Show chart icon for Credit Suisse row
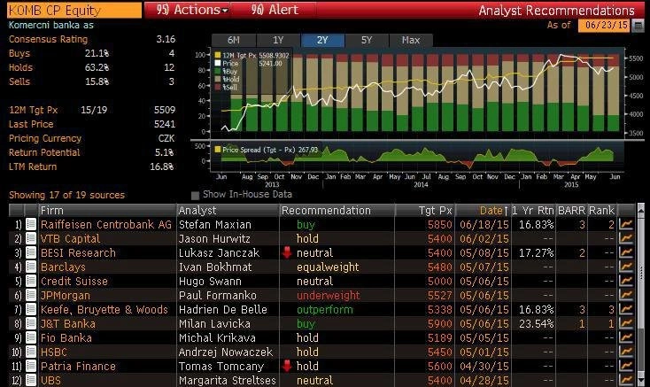The height and width of the screenshot is (387, 650). 626,281
